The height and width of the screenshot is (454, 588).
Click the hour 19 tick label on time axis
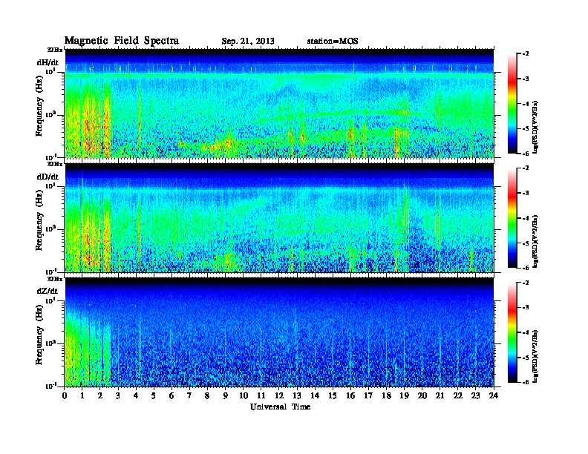[404, 396]
